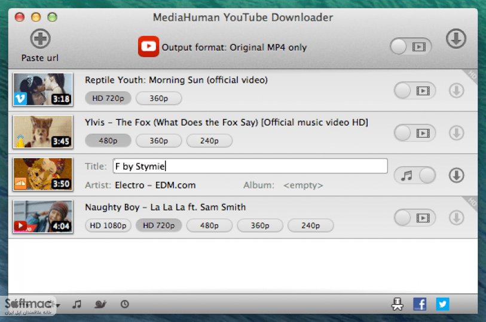
Task: Toggle the global video/audio switch in toolbar
Action: pyautogui.click(x=411, y=47)
